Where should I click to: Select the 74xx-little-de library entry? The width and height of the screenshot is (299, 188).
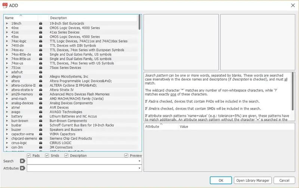pyautogui.click(x=71, y=54)
